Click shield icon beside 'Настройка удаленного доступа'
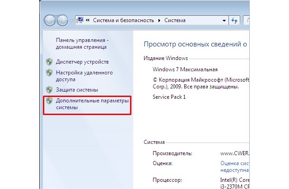This screenshot has width=289, height=189. pyautogui.click(x=49, y=73)
